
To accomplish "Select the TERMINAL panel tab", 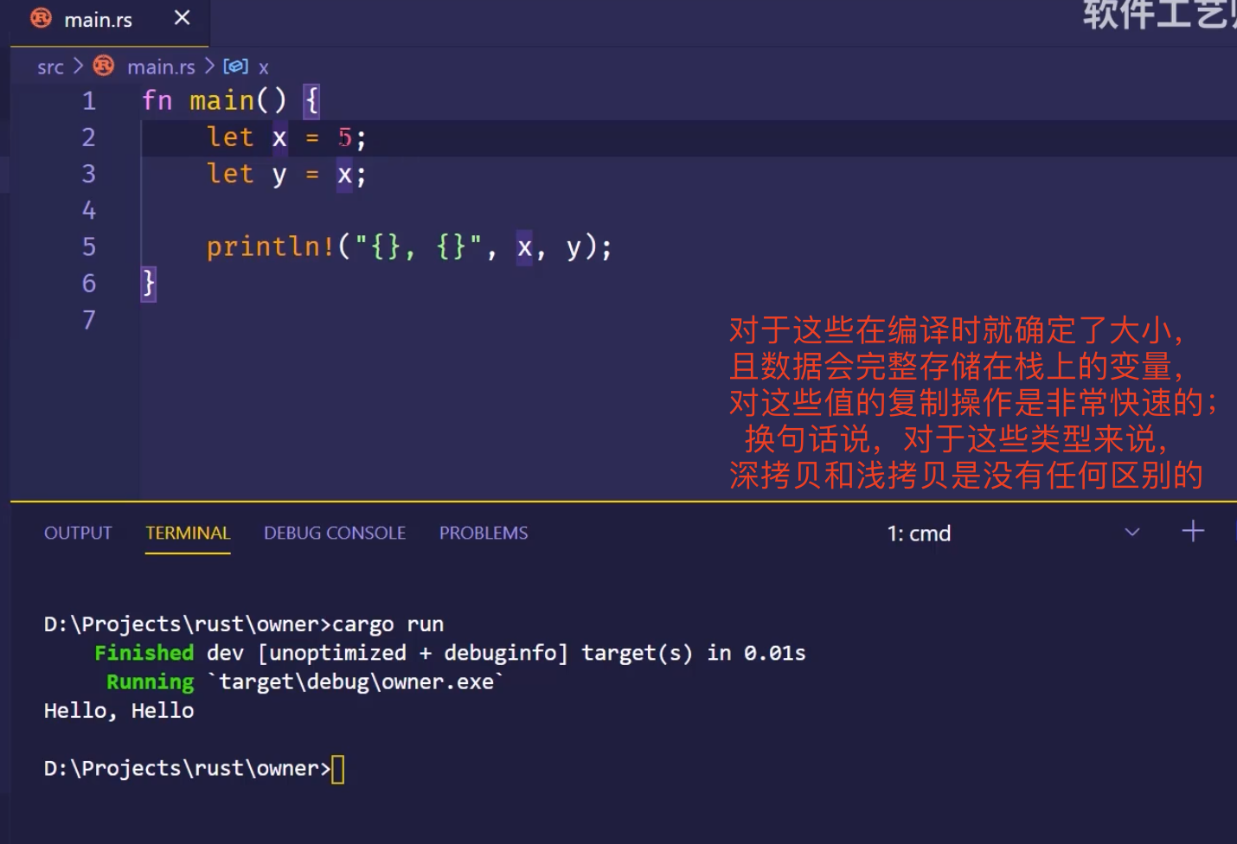I will click(x=188, y=533).
